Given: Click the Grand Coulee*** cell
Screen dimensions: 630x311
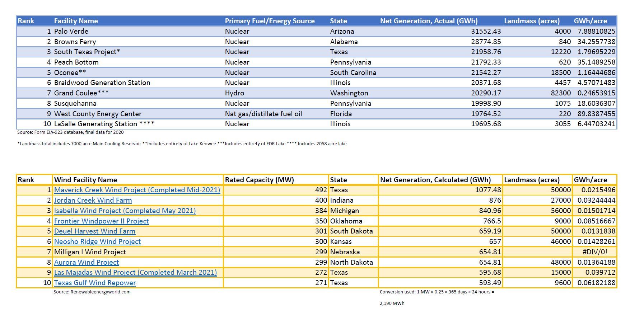Looking at the screenshot, I should point(81,93).
